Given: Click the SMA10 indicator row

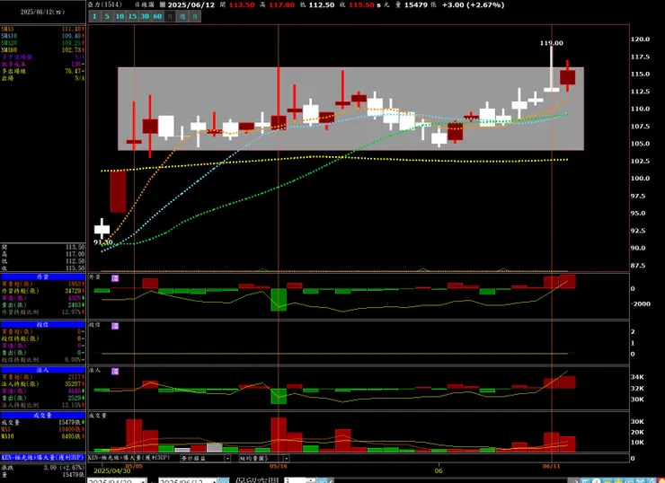Looking at the screenshot, I should (43, 36).
